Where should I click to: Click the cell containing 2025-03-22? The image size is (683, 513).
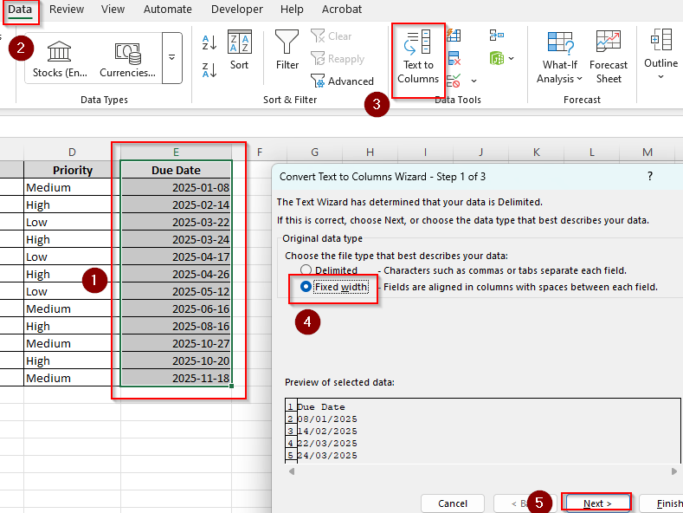pos(176,222)
